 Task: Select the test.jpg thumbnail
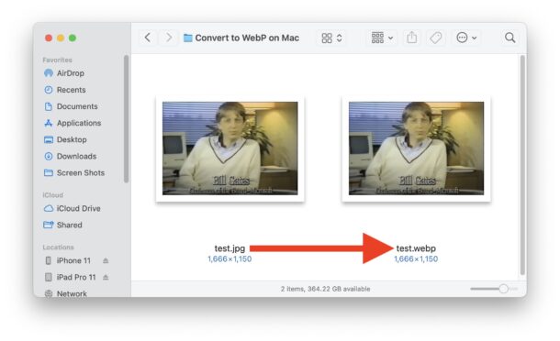pyautogui.click(x=230, y=148)
